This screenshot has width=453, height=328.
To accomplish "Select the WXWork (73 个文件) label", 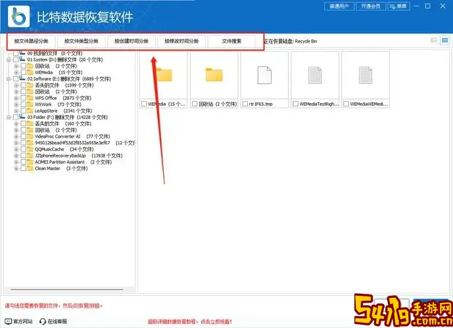I will [x=58, y=104].
